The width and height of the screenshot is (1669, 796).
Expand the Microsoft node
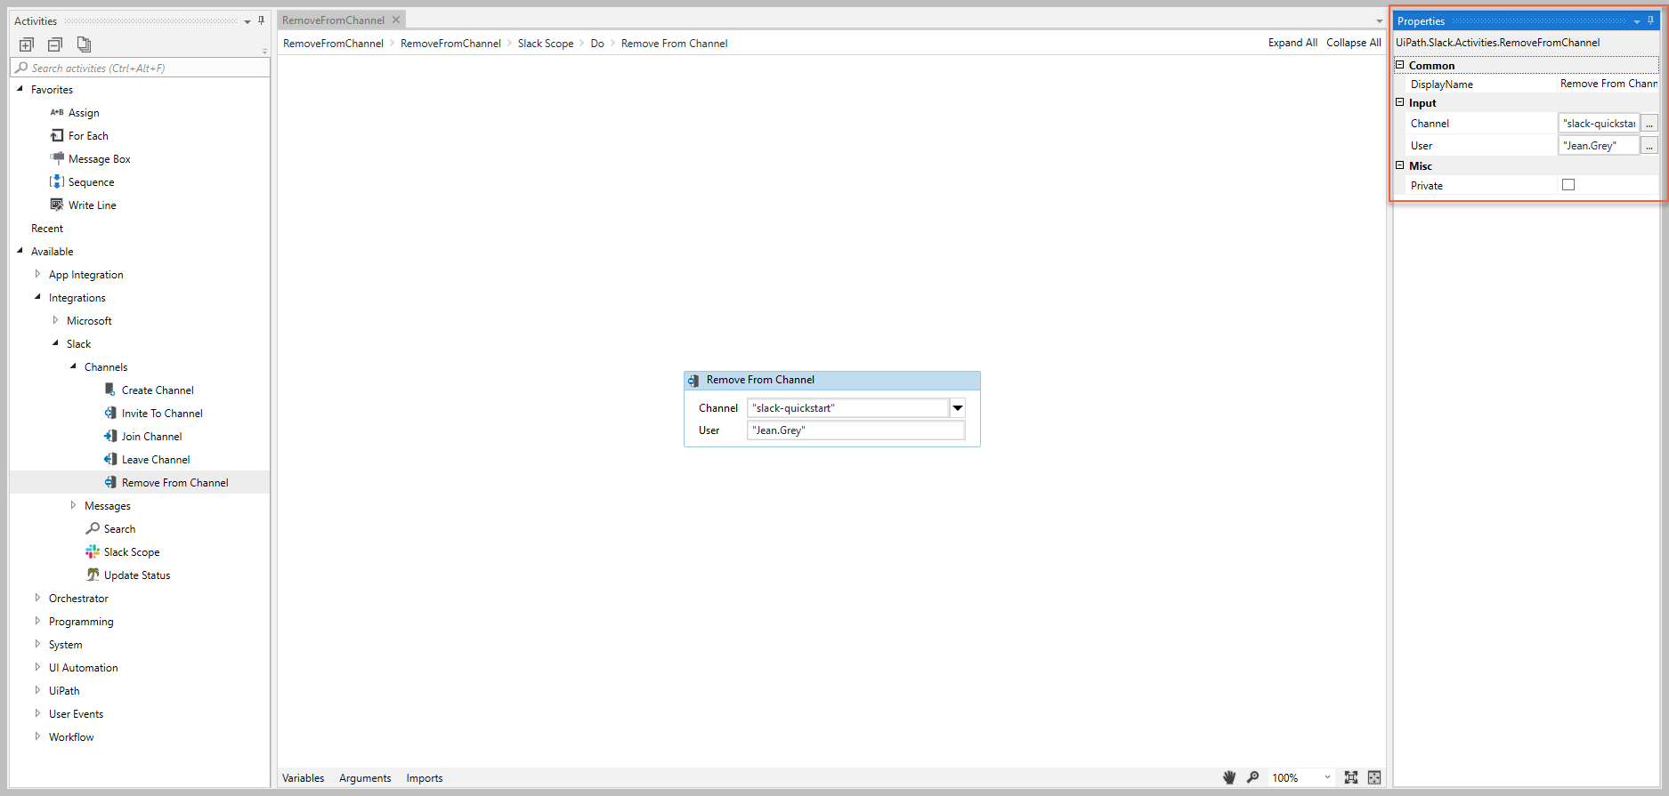[55, 320]
